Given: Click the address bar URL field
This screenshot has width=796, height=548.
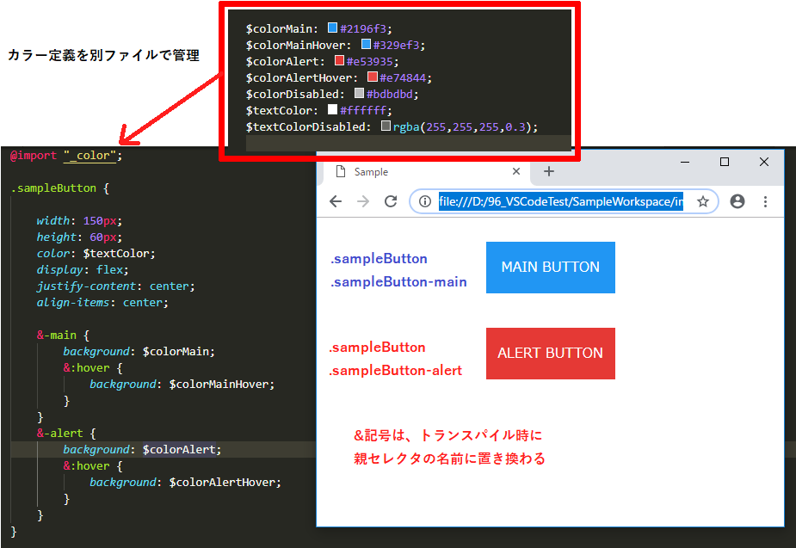Looking at the screenshot, I should click(559, 201).
